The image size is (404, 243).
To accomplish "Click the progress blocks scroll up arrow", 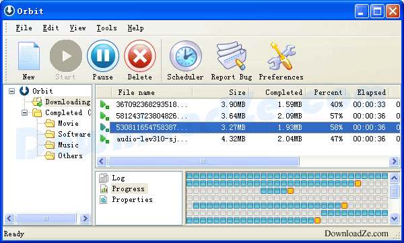I will (x=394, y=178).
